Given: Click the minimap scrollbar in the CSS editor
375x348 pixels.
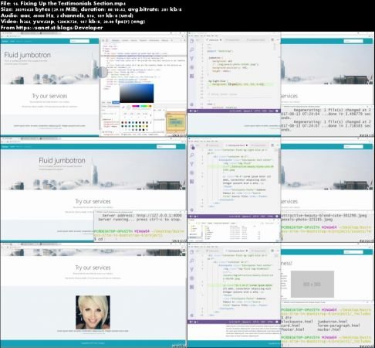Looking at the screenshot, I should click(x=275, y=47).
